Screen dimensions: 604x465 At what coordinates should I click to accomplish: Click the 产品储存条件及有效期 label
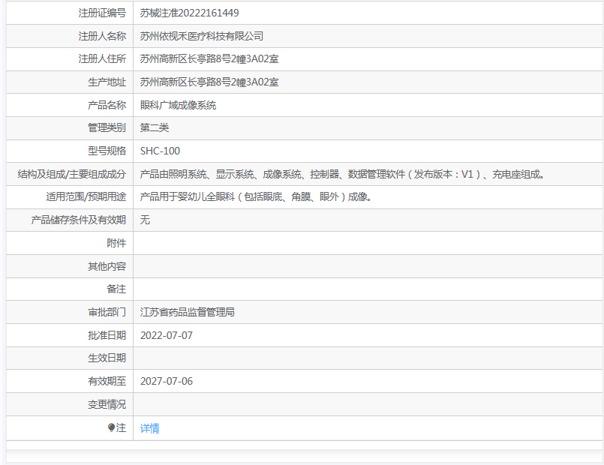79,220
